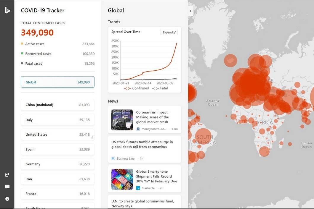Choose United States from country list
This screenshot has height=209, width=314.
(x=57, y=135)
